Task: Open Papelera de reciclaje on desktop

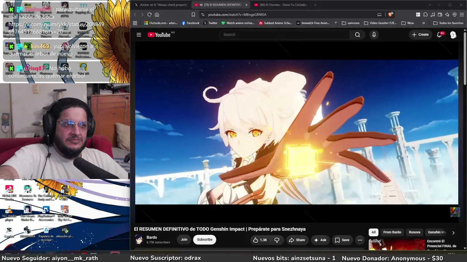Action: click(46, 234)
